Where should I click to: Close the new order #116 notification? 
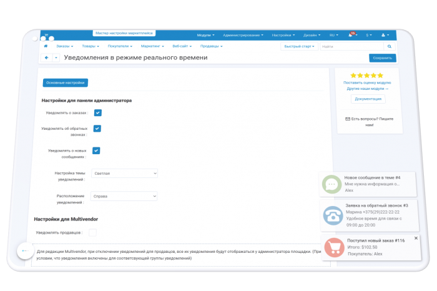click(416, 238)
